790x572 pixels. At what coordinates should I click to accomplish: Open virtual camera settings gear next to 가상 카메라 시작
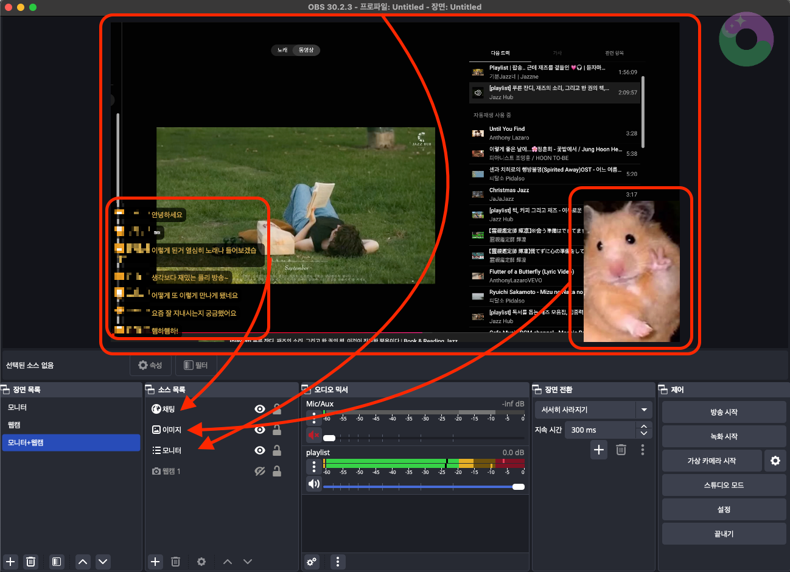775,461
